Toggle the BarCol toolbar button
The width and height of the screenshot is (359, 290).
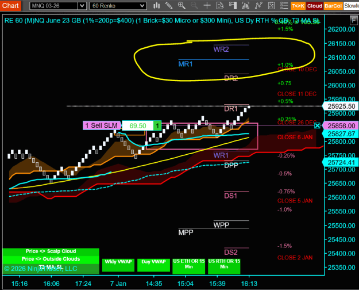point(333,6)
